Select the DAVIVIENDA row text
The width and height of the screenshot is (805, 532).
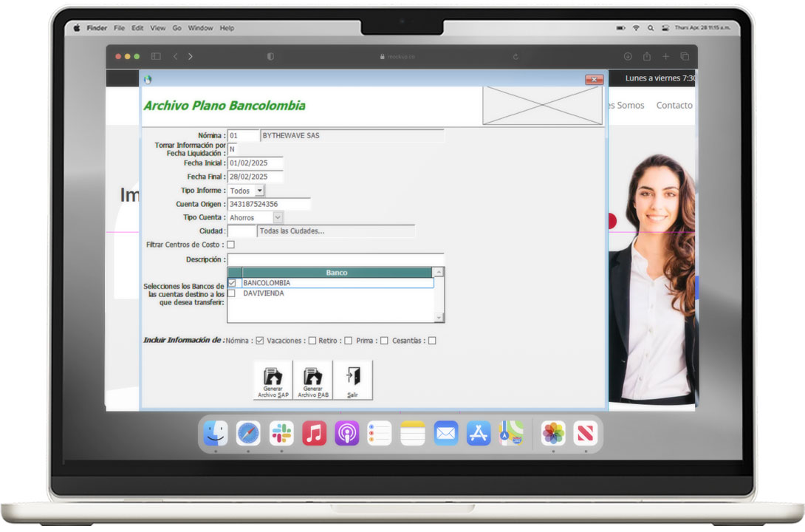[264, 293]
